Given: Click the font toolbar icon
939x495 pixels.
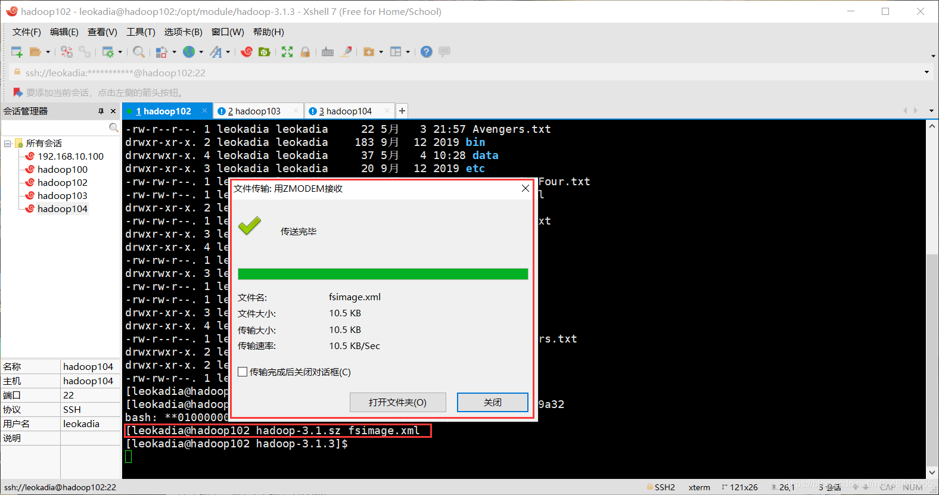Looking at the screenshot, I should (x=216, y=52).
